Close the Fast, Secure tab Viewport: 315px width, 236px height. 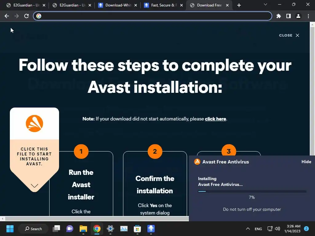[181, 5]
